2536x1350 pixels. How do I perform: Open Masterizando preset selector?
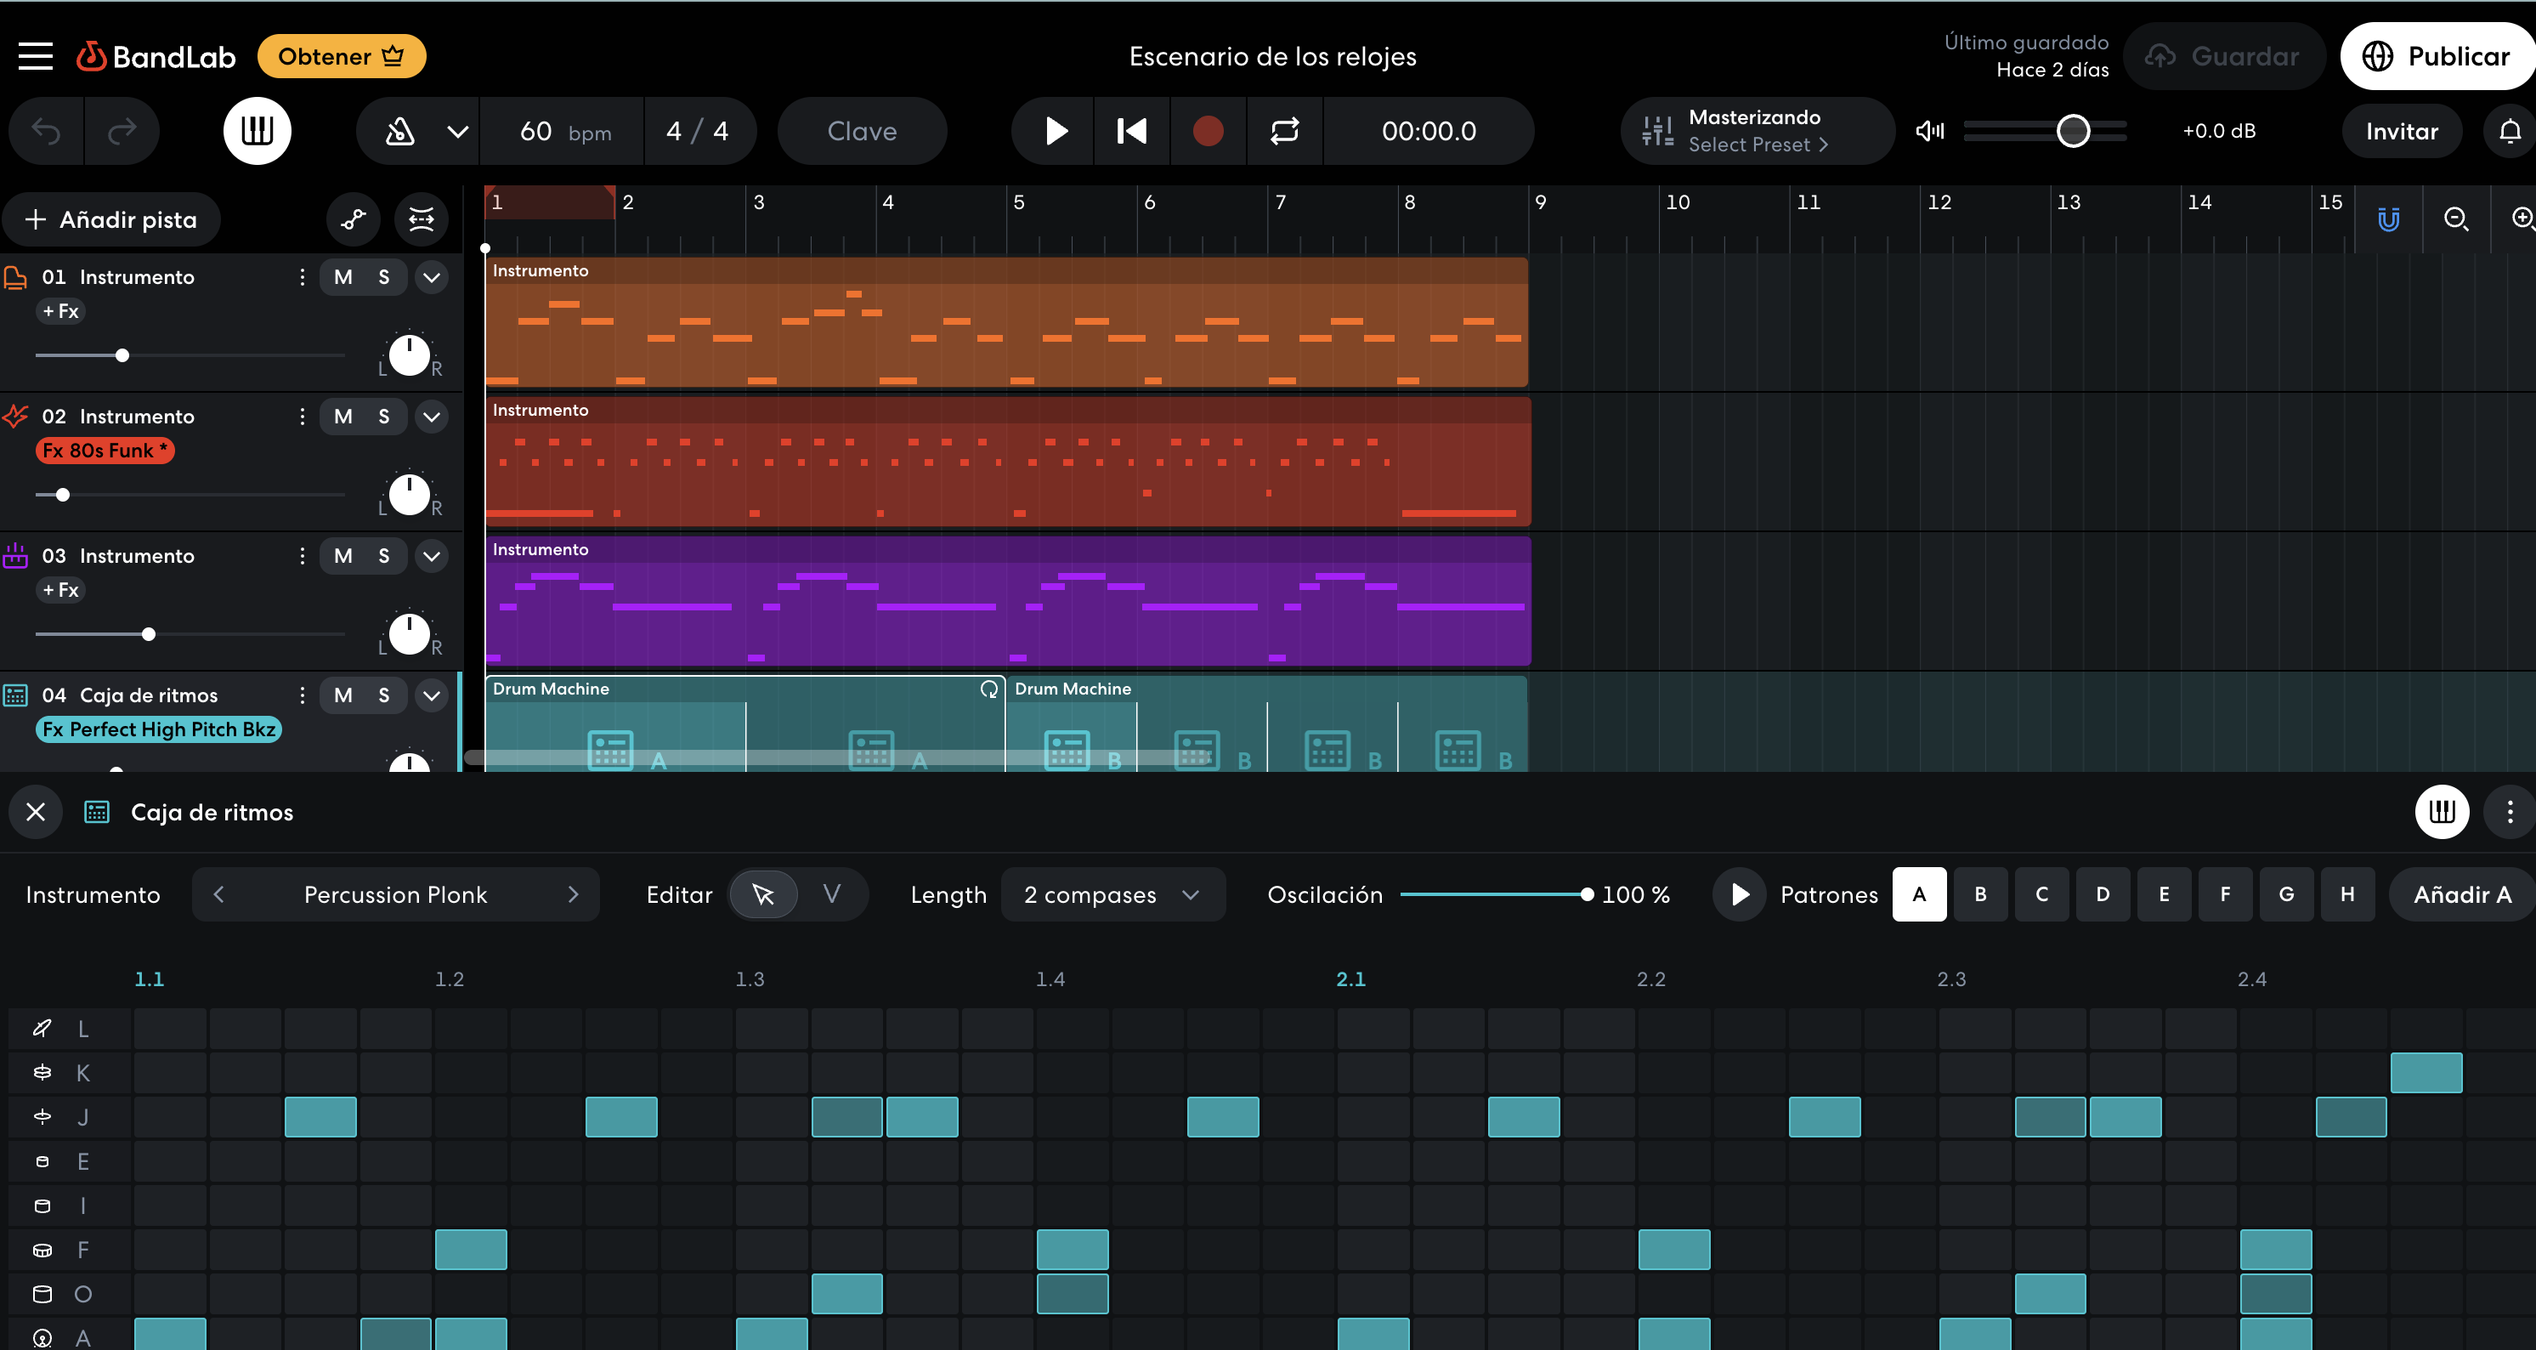coord(1757,131)
